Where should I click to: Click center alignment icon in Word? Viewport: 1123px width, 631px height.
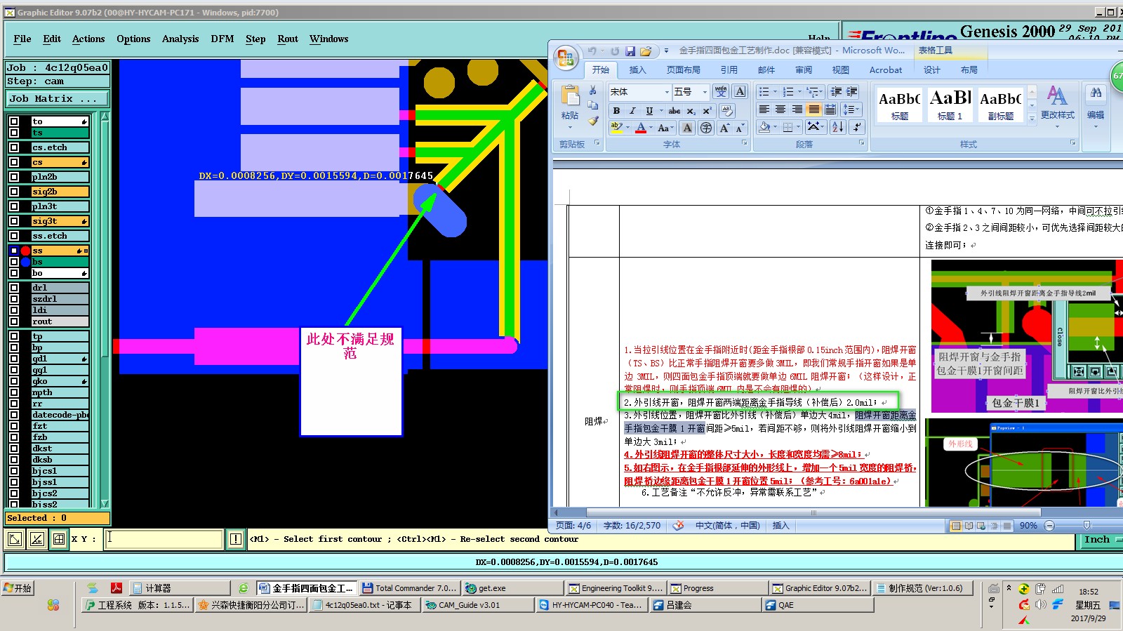click(x=780, y=109)
